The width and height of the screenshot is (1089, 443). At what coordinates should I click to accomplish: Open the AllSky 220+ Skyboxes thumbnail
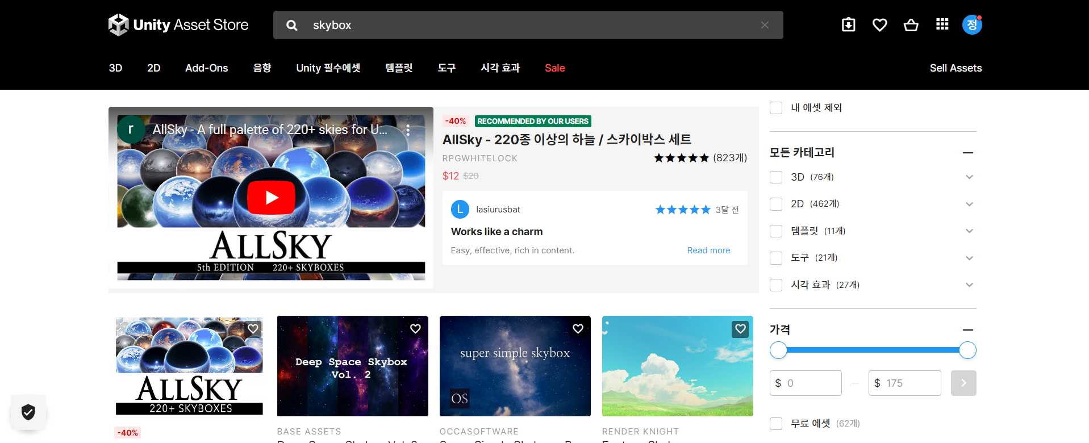point(189,366)
